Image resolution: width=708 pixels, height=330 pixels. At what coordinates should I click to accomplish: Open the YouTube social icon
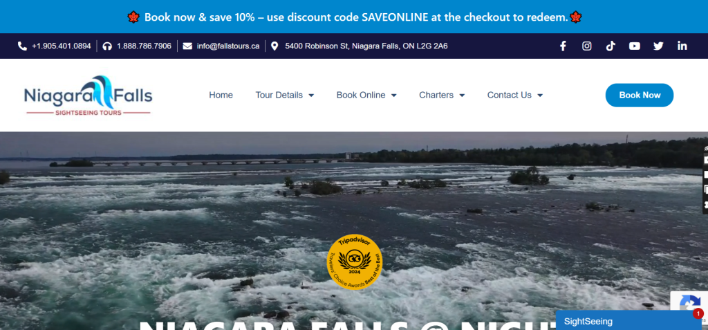point(635,46)
